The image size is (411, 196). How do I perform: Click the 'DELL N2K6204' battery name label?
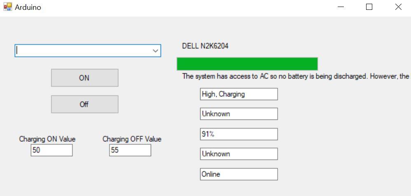pos(205,46)
